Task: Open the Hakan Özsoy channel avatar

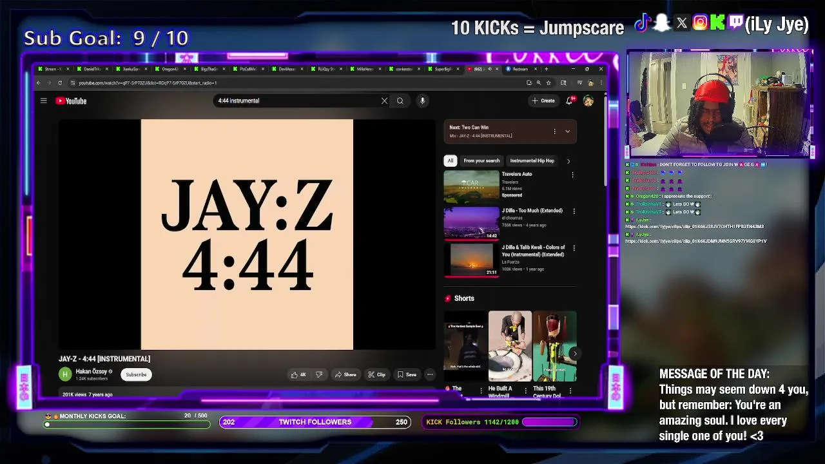Action: click(65, 374)
